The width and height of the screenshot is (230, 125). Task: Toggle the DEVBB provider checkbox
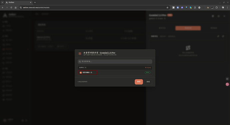pos(81,72)
